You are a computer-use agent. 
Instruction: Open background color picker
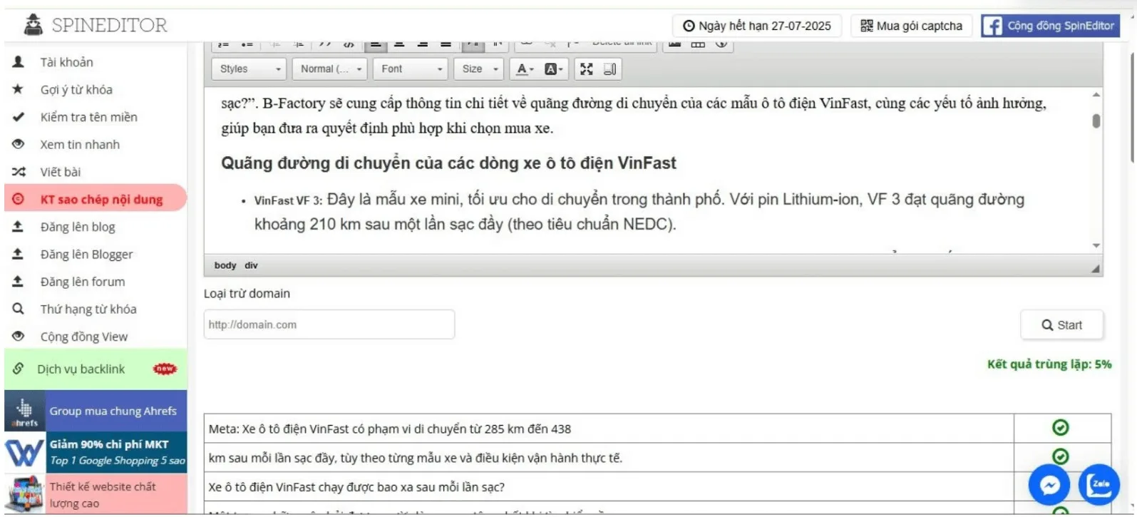(554, 69)
